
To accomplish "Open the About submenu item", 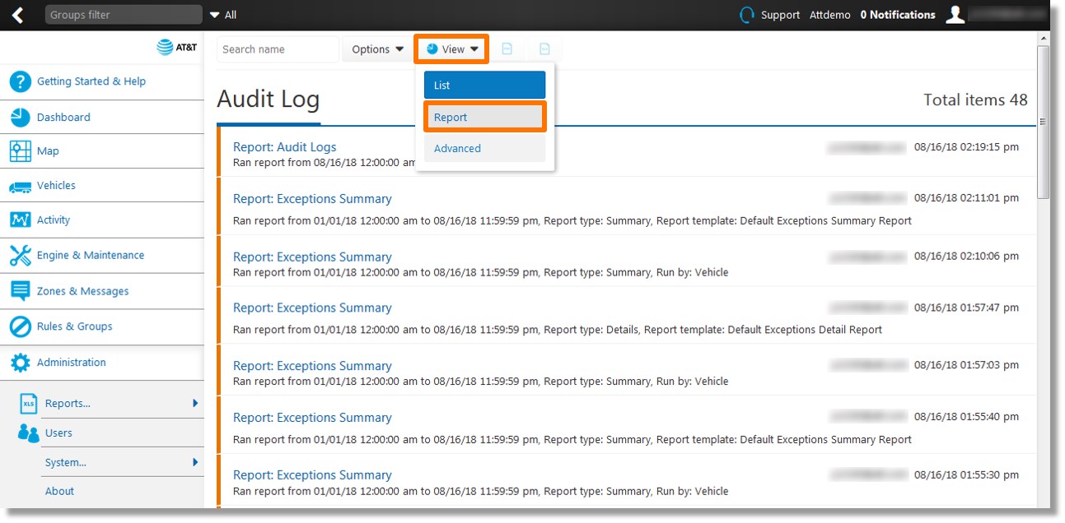I will point(59,492).
